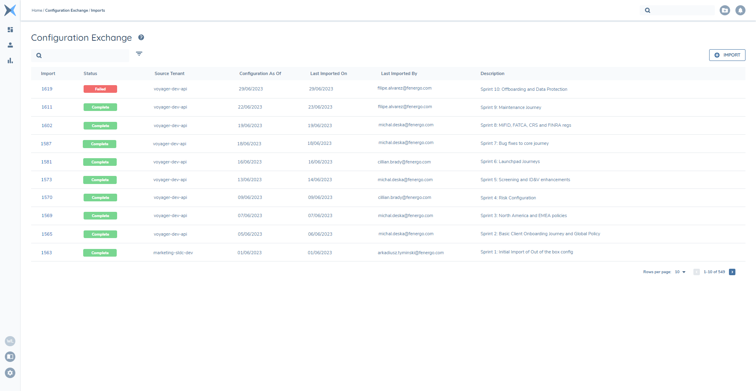Open the notifications bell icon
Viewport: 756px width, 391px height.
point(741,10)
